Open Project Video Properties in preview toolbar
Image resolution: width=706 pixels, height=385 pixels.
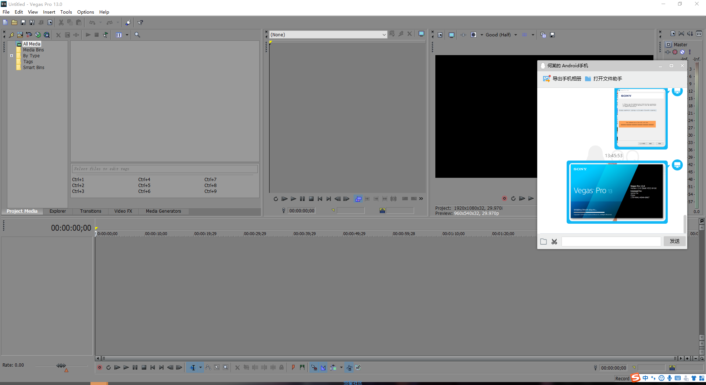(x=440, y=35)
